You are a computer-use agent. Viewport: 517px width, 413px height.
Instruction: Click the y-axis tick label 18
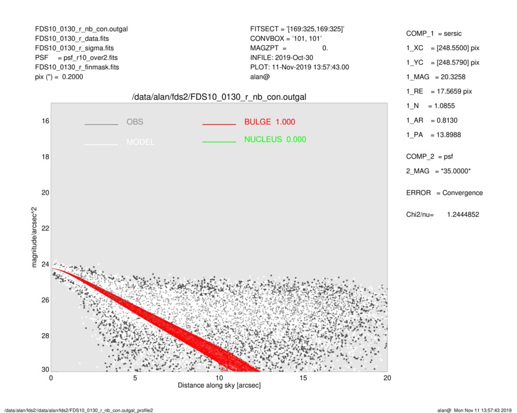pos(46,157)
